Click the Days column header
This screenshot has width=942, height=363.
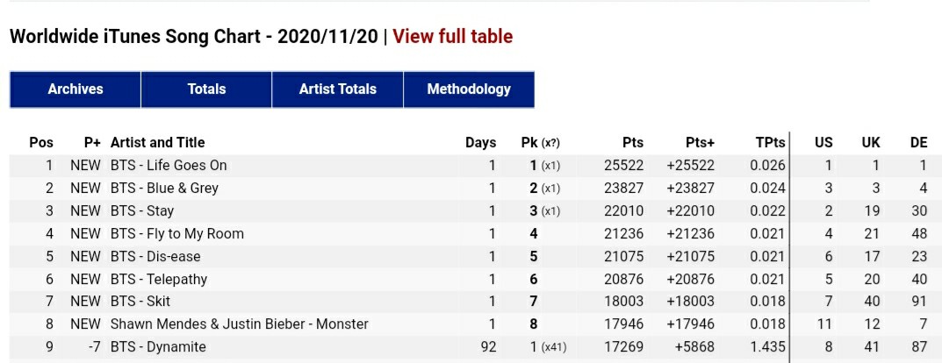click(x=480, y=143)
